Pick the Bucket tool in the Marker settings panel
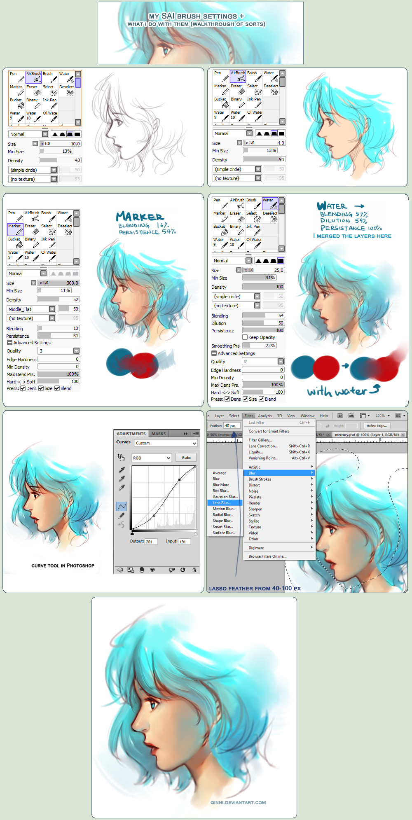The width and height of the screenshot is (412, 820). [x=15, y=243]
